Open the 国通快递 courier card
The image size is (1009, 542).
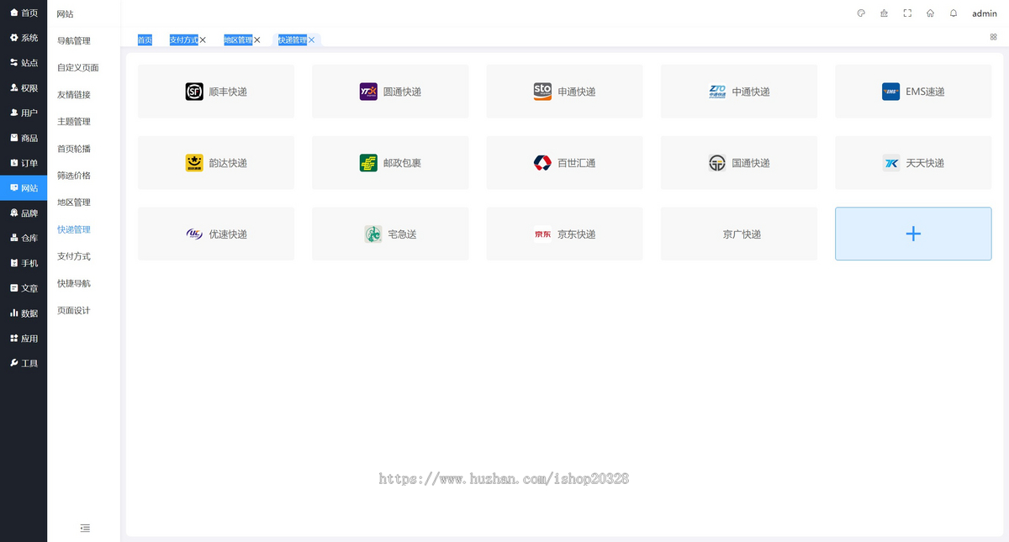click(739, 162)
